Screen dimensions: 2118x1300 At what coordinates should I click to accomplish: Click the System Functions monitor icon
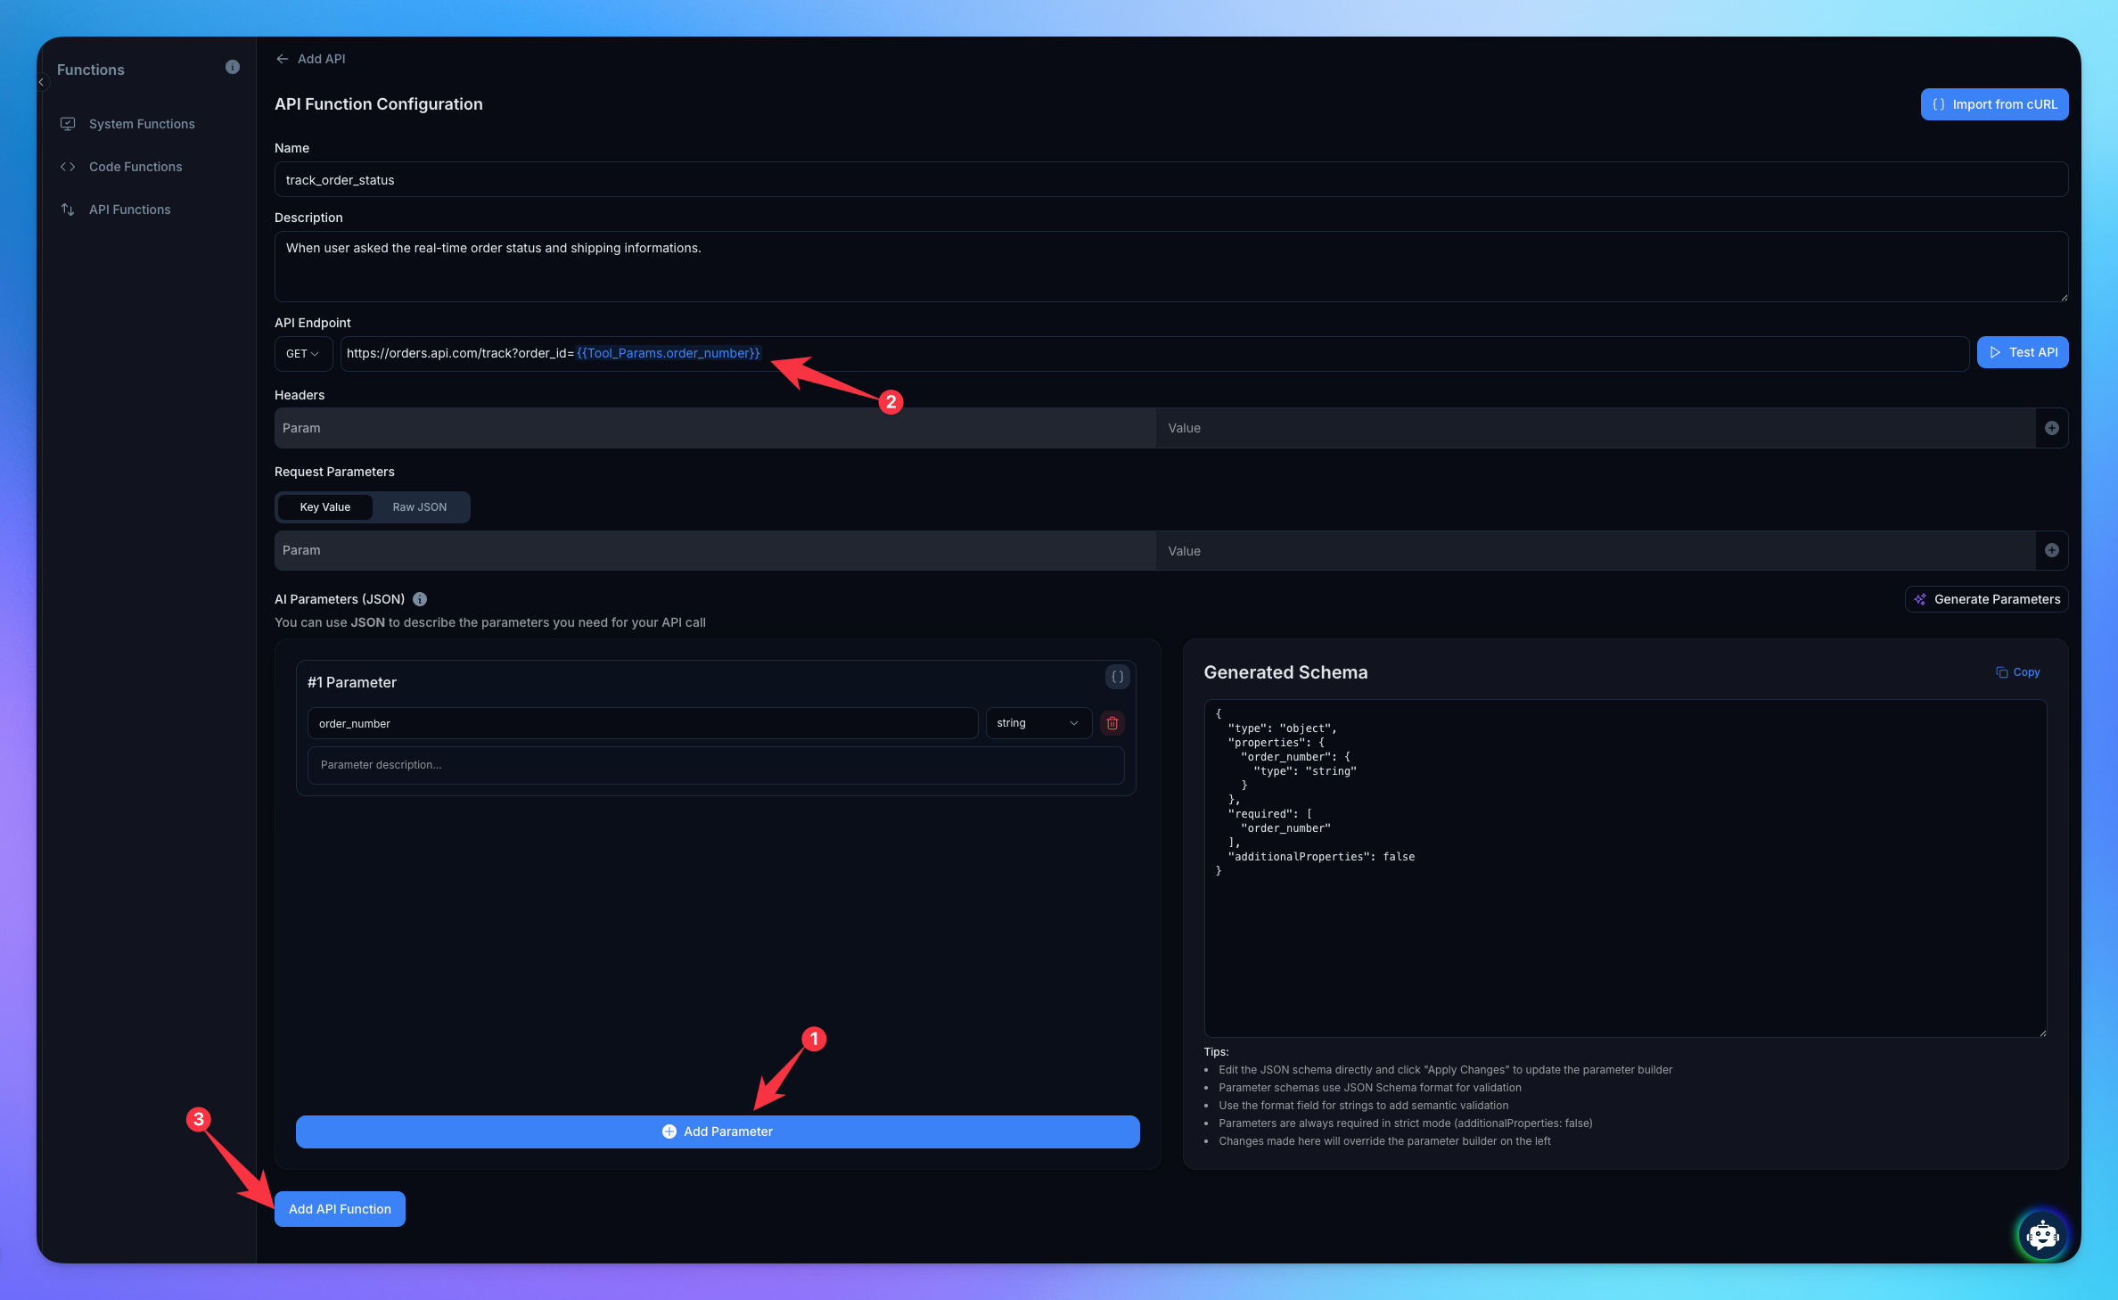[x=68, y=124]
